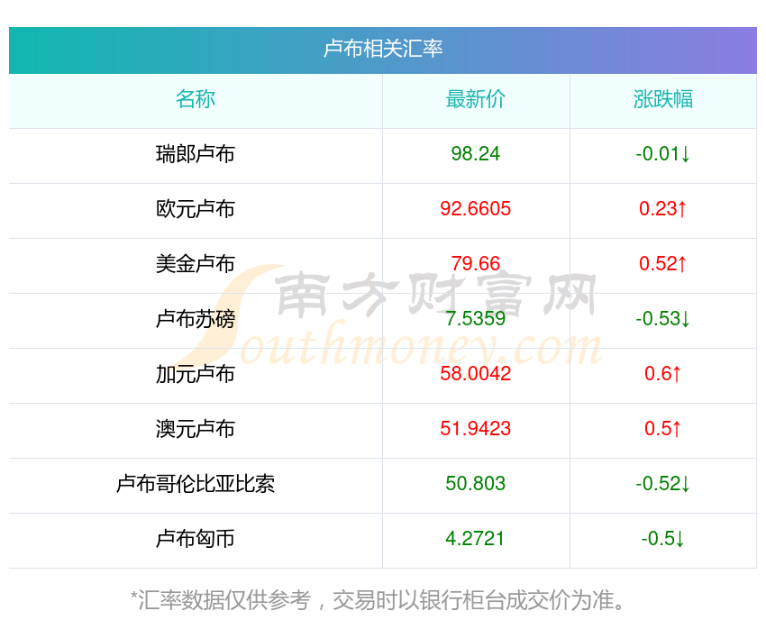Click the 卢布哥伦比亚比索 row name
766x629 pixels.
point(196,484)
